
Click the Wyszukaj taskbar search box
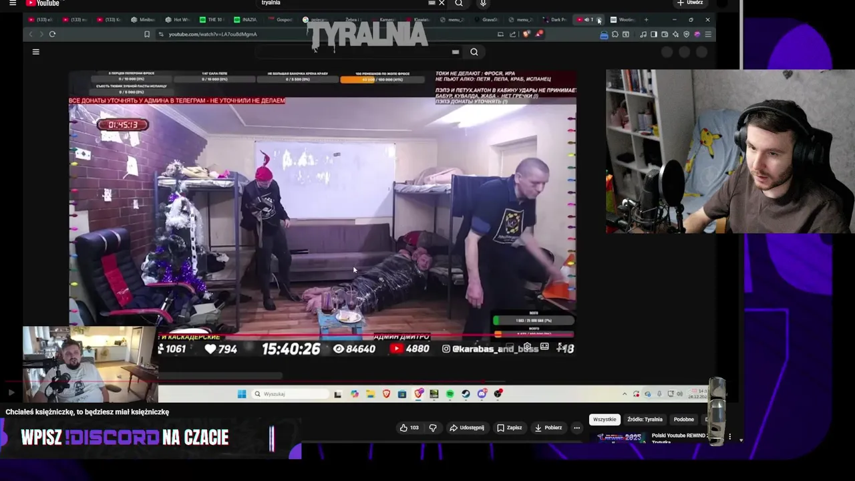(x=289, y=394)
